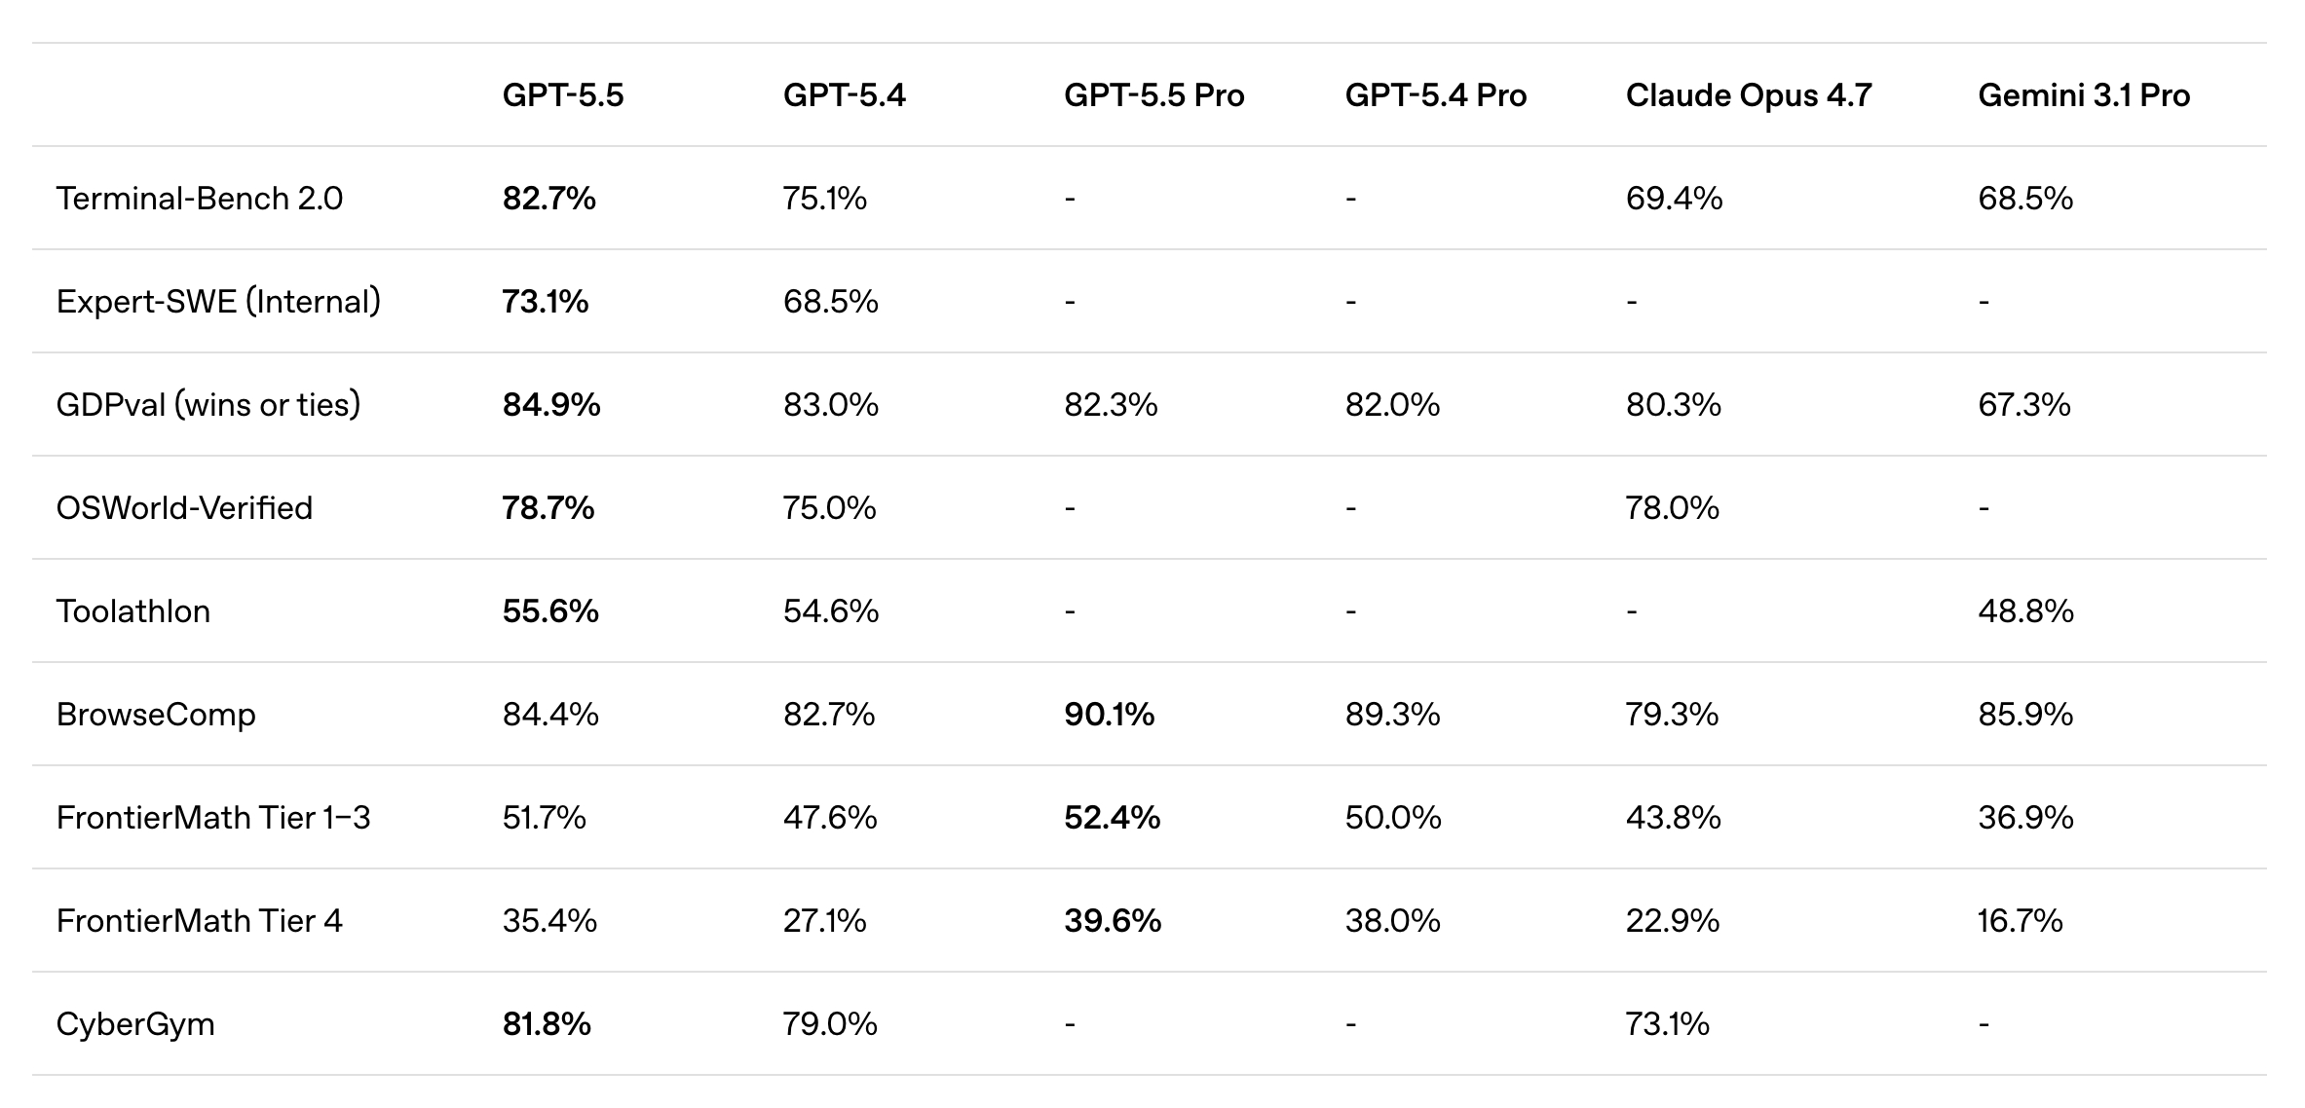This screenshot has width=2305, height=1108.
Task: Click the FrontierMath Tier 1–3 row label
Action: click(x=213, y=818)
